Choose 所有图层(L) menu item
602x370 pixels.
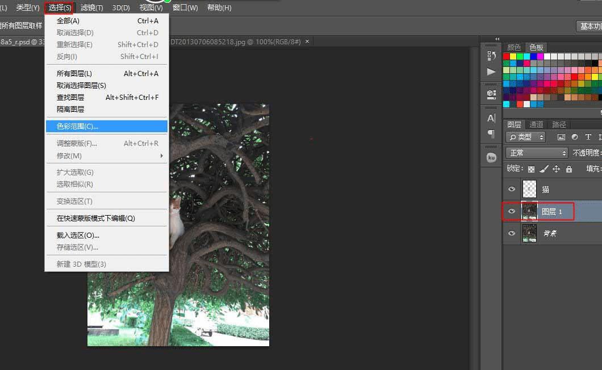tap(107, 74)
